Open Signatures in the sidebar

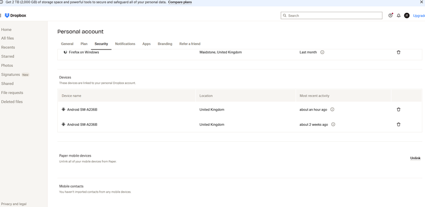click(11, 74)
